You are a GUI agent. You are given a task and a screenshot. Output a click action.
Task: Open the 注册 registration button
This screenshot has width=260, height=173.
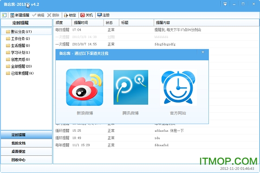click(x=103, y=15)
